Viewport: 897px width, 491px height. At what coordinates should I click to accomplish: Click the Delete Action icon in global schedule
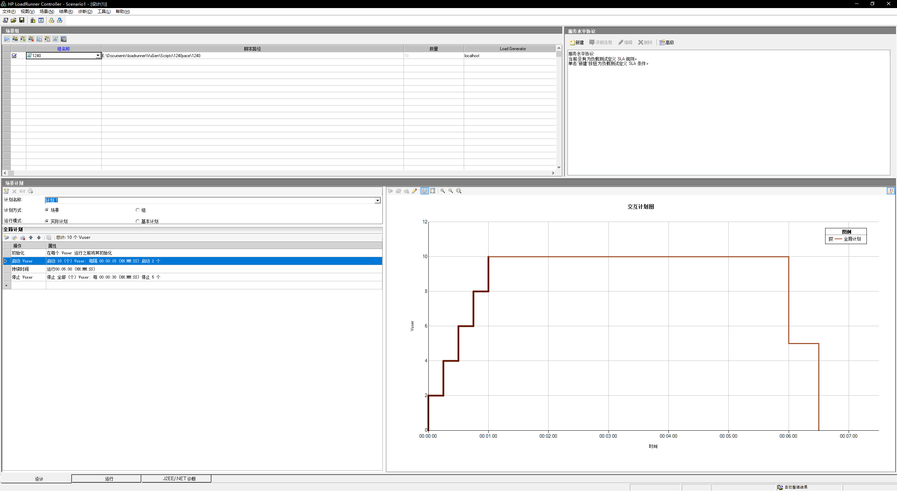tap(22, 237)
